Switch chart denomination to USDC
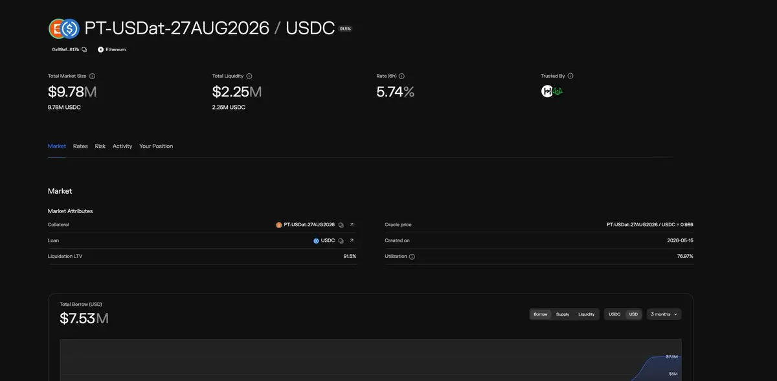777x381 pixels. coord(614,314)
